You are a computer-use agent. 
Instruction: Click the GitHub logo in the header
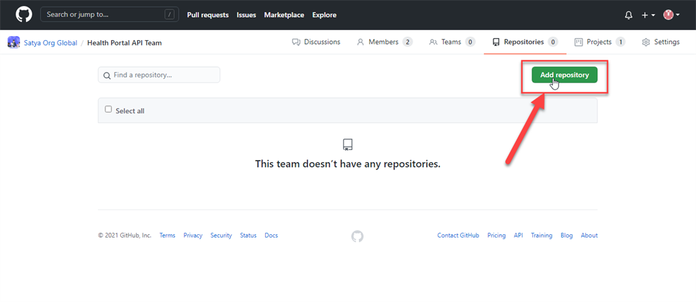point(24,15)
